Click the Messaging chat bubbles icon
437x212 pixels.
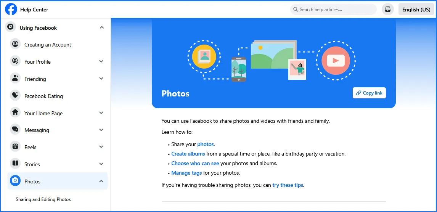coord(15,130)
